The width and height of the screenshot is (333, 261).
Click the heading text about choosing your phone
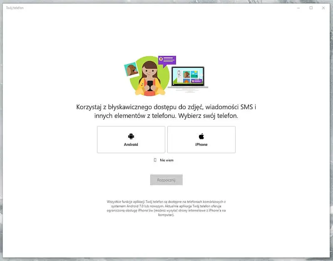click(166, 112)
